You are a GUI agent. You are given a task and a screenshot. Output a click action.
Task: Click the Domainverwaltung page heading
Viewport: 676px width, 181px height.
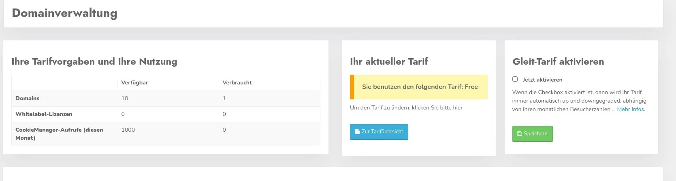pyautogui.click(x=64, y=13)
